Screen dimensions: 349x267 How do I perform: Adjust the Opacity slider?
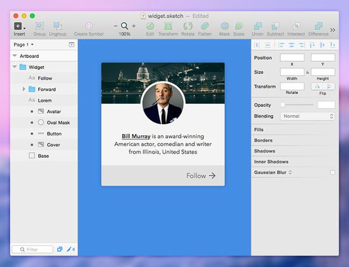point(297,105)
